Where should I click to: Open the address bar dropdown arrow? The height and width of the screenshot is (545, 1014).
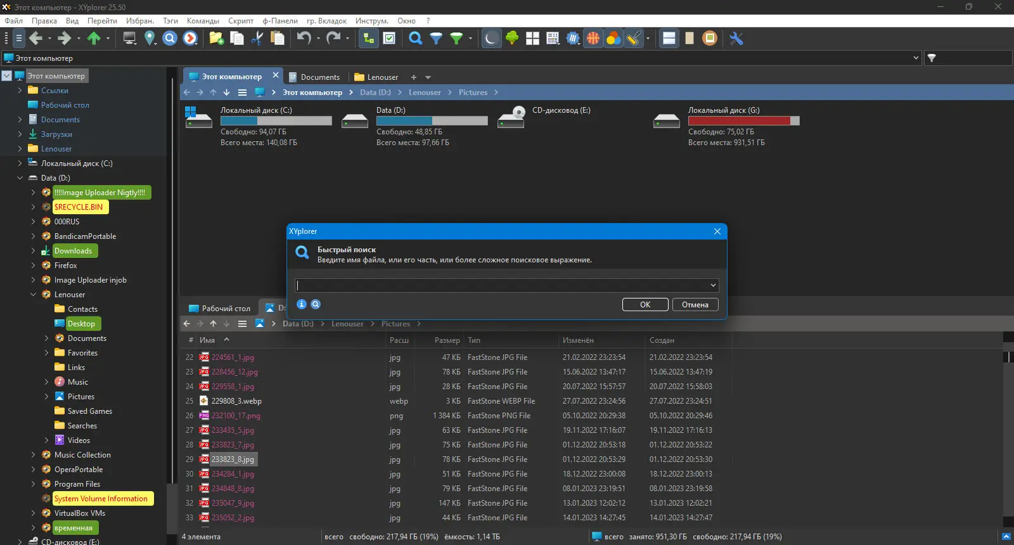click(916, 58)
